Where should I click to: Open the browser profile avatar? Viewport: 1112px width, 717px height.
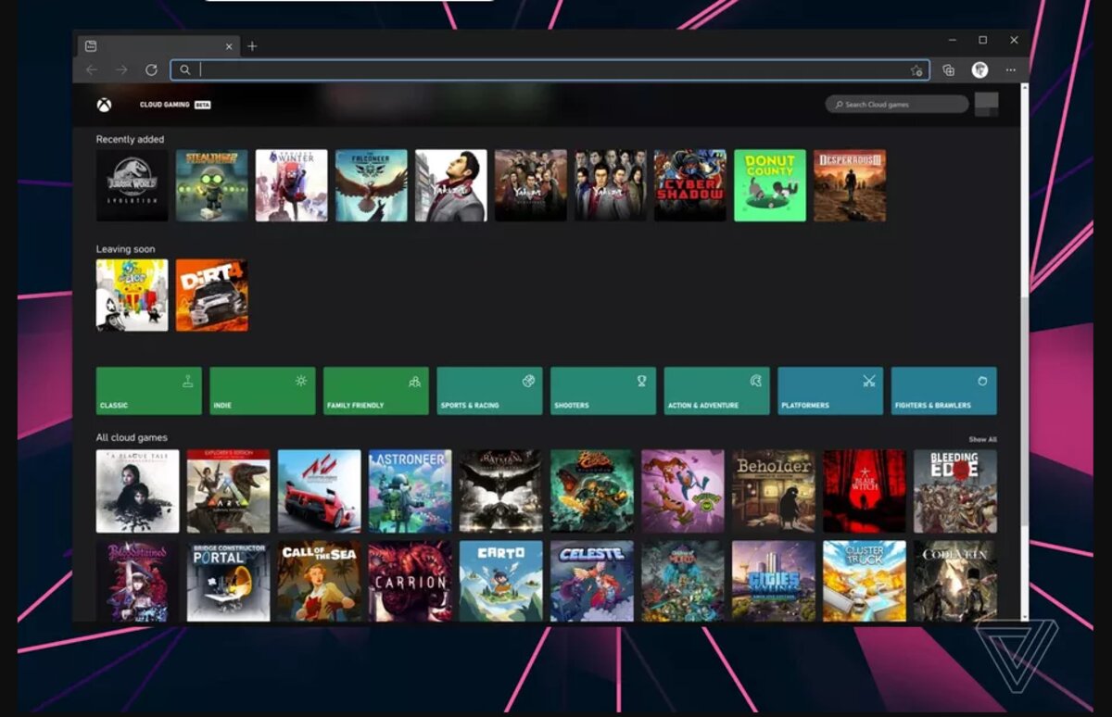pos(979,70)
